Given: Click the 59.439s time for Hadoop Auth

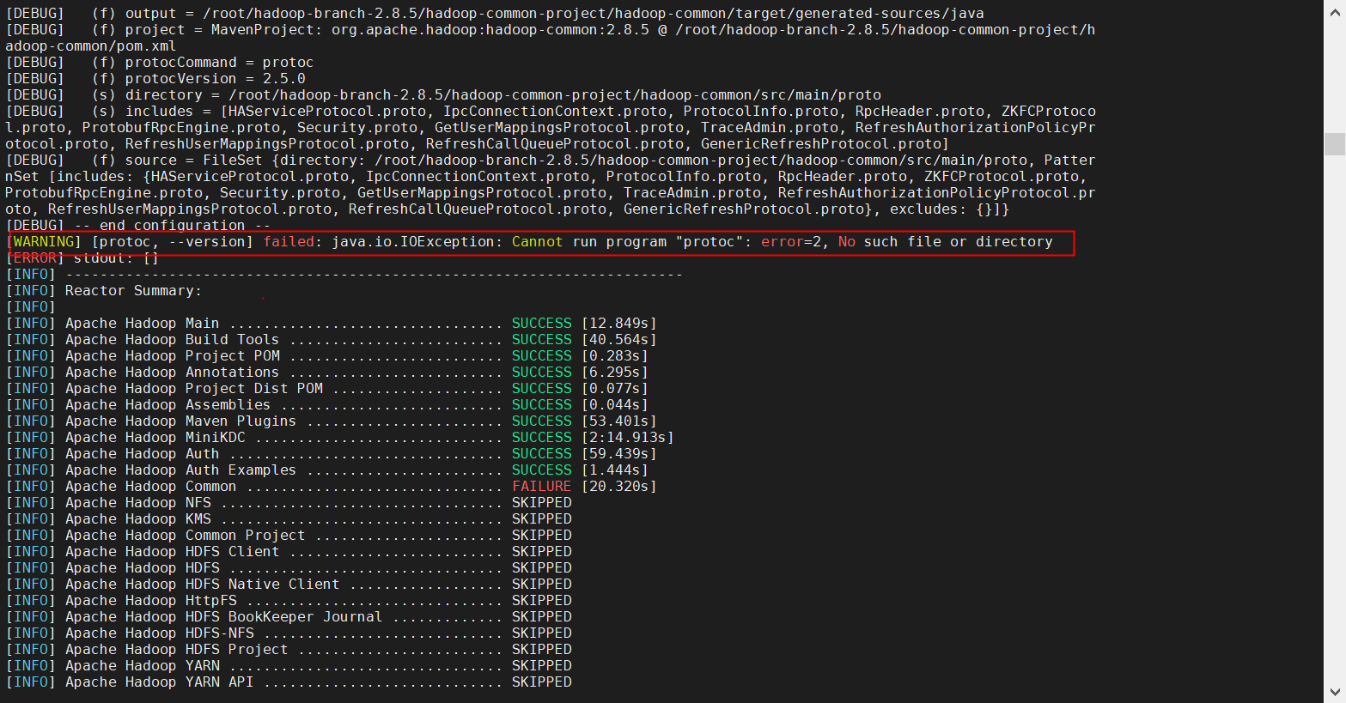Looking at the screenshot, I should point(619,454).
